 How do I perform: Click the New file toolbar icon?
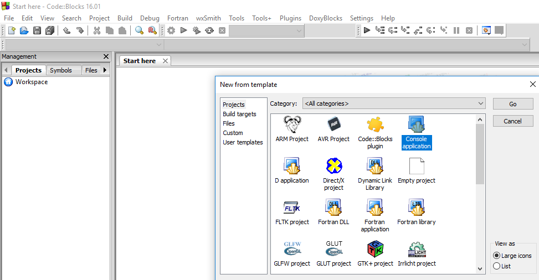point(12,30)
